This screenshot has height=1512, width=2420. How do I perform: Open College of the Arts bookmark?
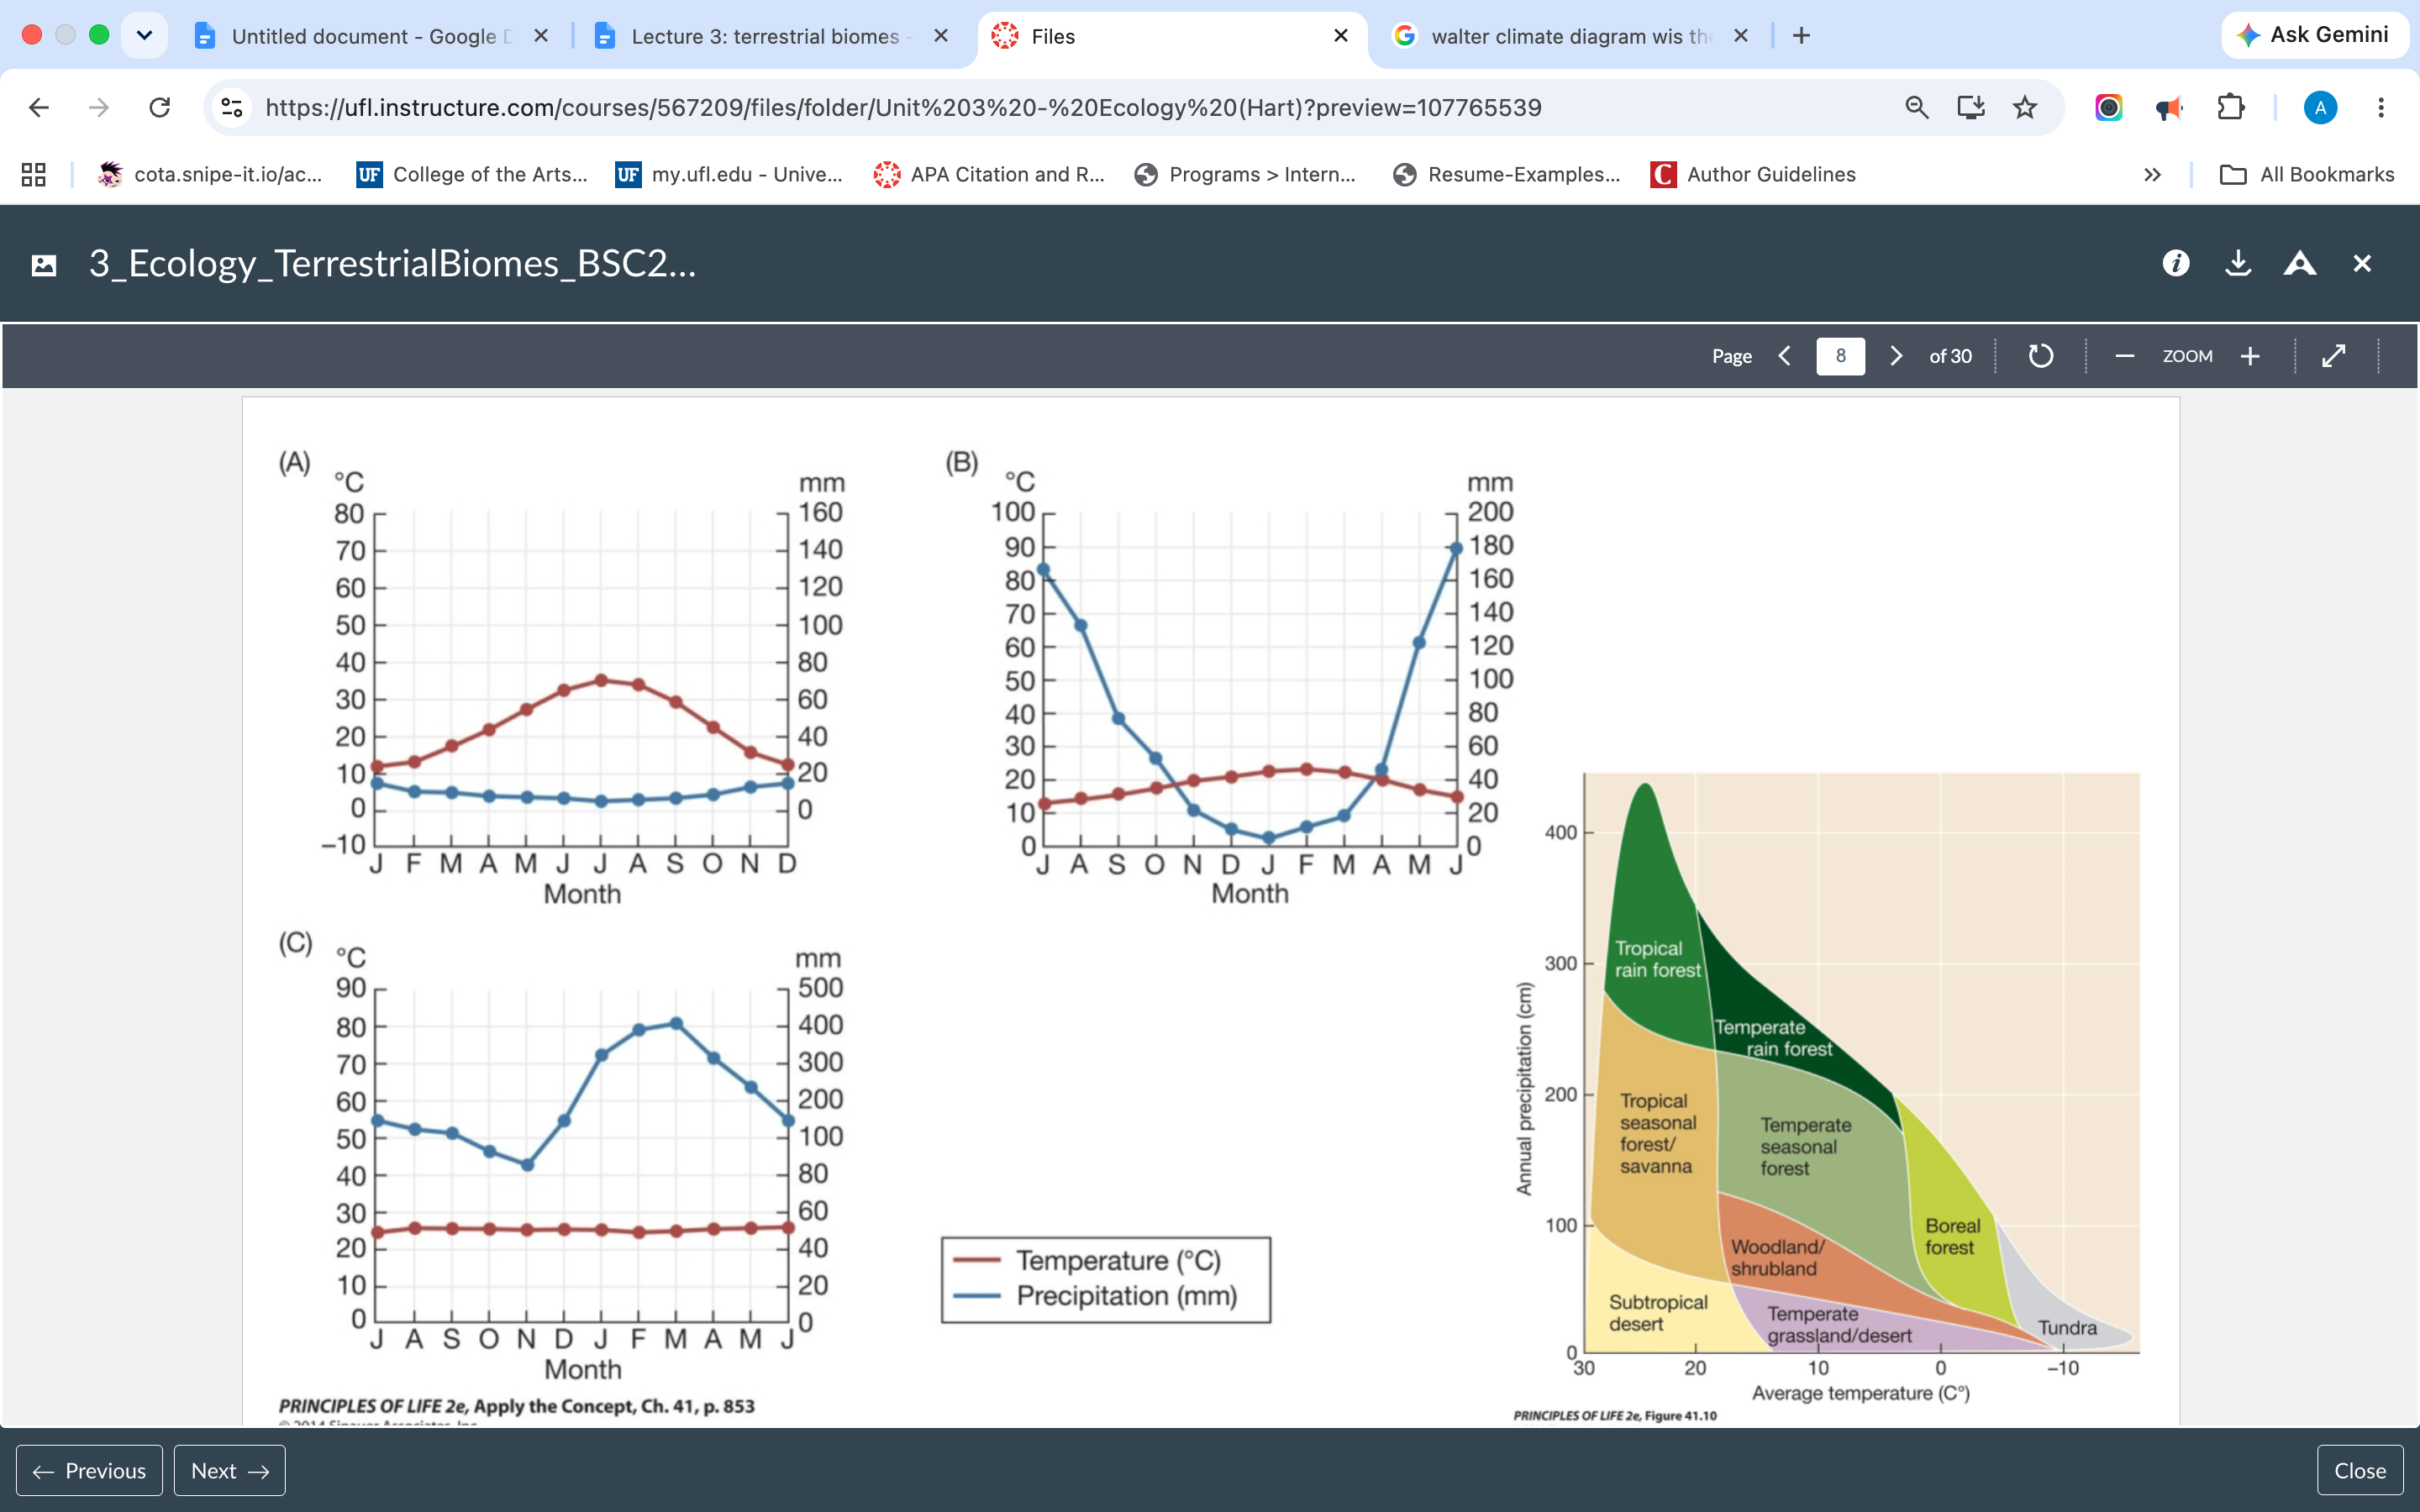[x=472, y=175]
